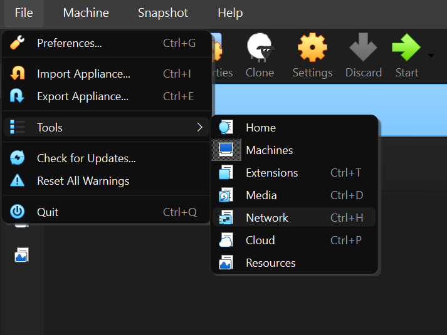Select Network in the Tools submenu
Viewport: 447px width, 335px height.
click(x=267, y=218)
